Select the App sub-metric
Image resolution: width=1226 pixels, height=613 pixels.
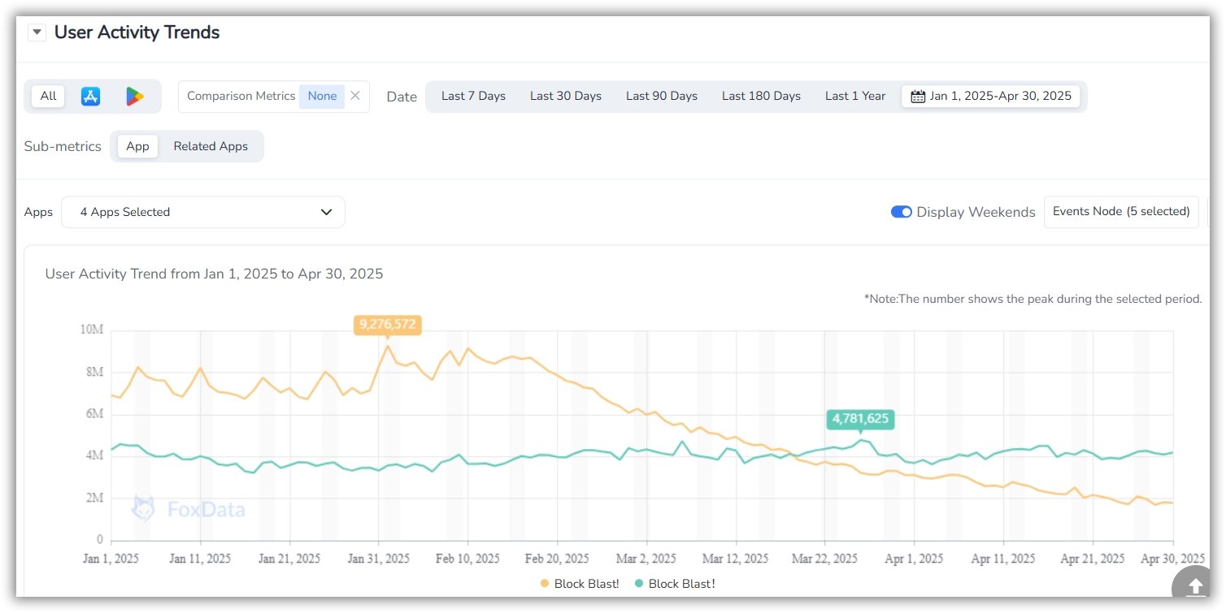tap(138, 146)
